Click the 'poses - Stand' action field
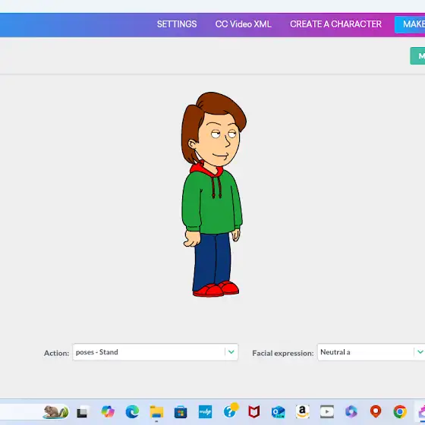Image resolution: width=425 pixels, height=425 pixels. click(155, 352)
